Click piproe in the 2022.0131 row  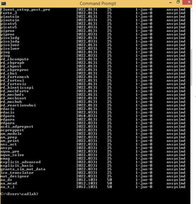[7, 31]
